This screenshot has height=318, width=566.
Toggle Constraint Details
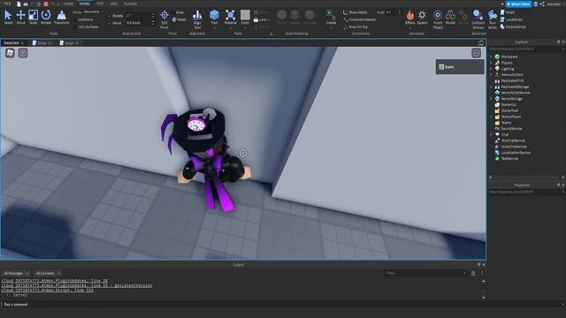359,19
